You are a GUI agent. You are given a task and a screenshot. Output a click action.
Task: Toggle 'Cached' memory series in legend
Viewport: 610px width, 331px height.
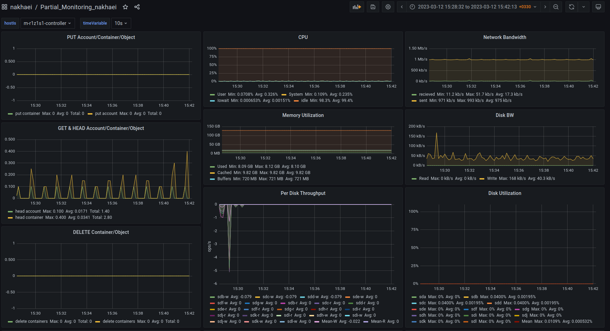224,173
